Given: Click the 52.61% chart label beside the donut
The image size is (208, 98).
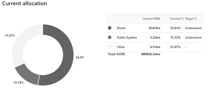Looking at the screenshot, I should 80,57.
